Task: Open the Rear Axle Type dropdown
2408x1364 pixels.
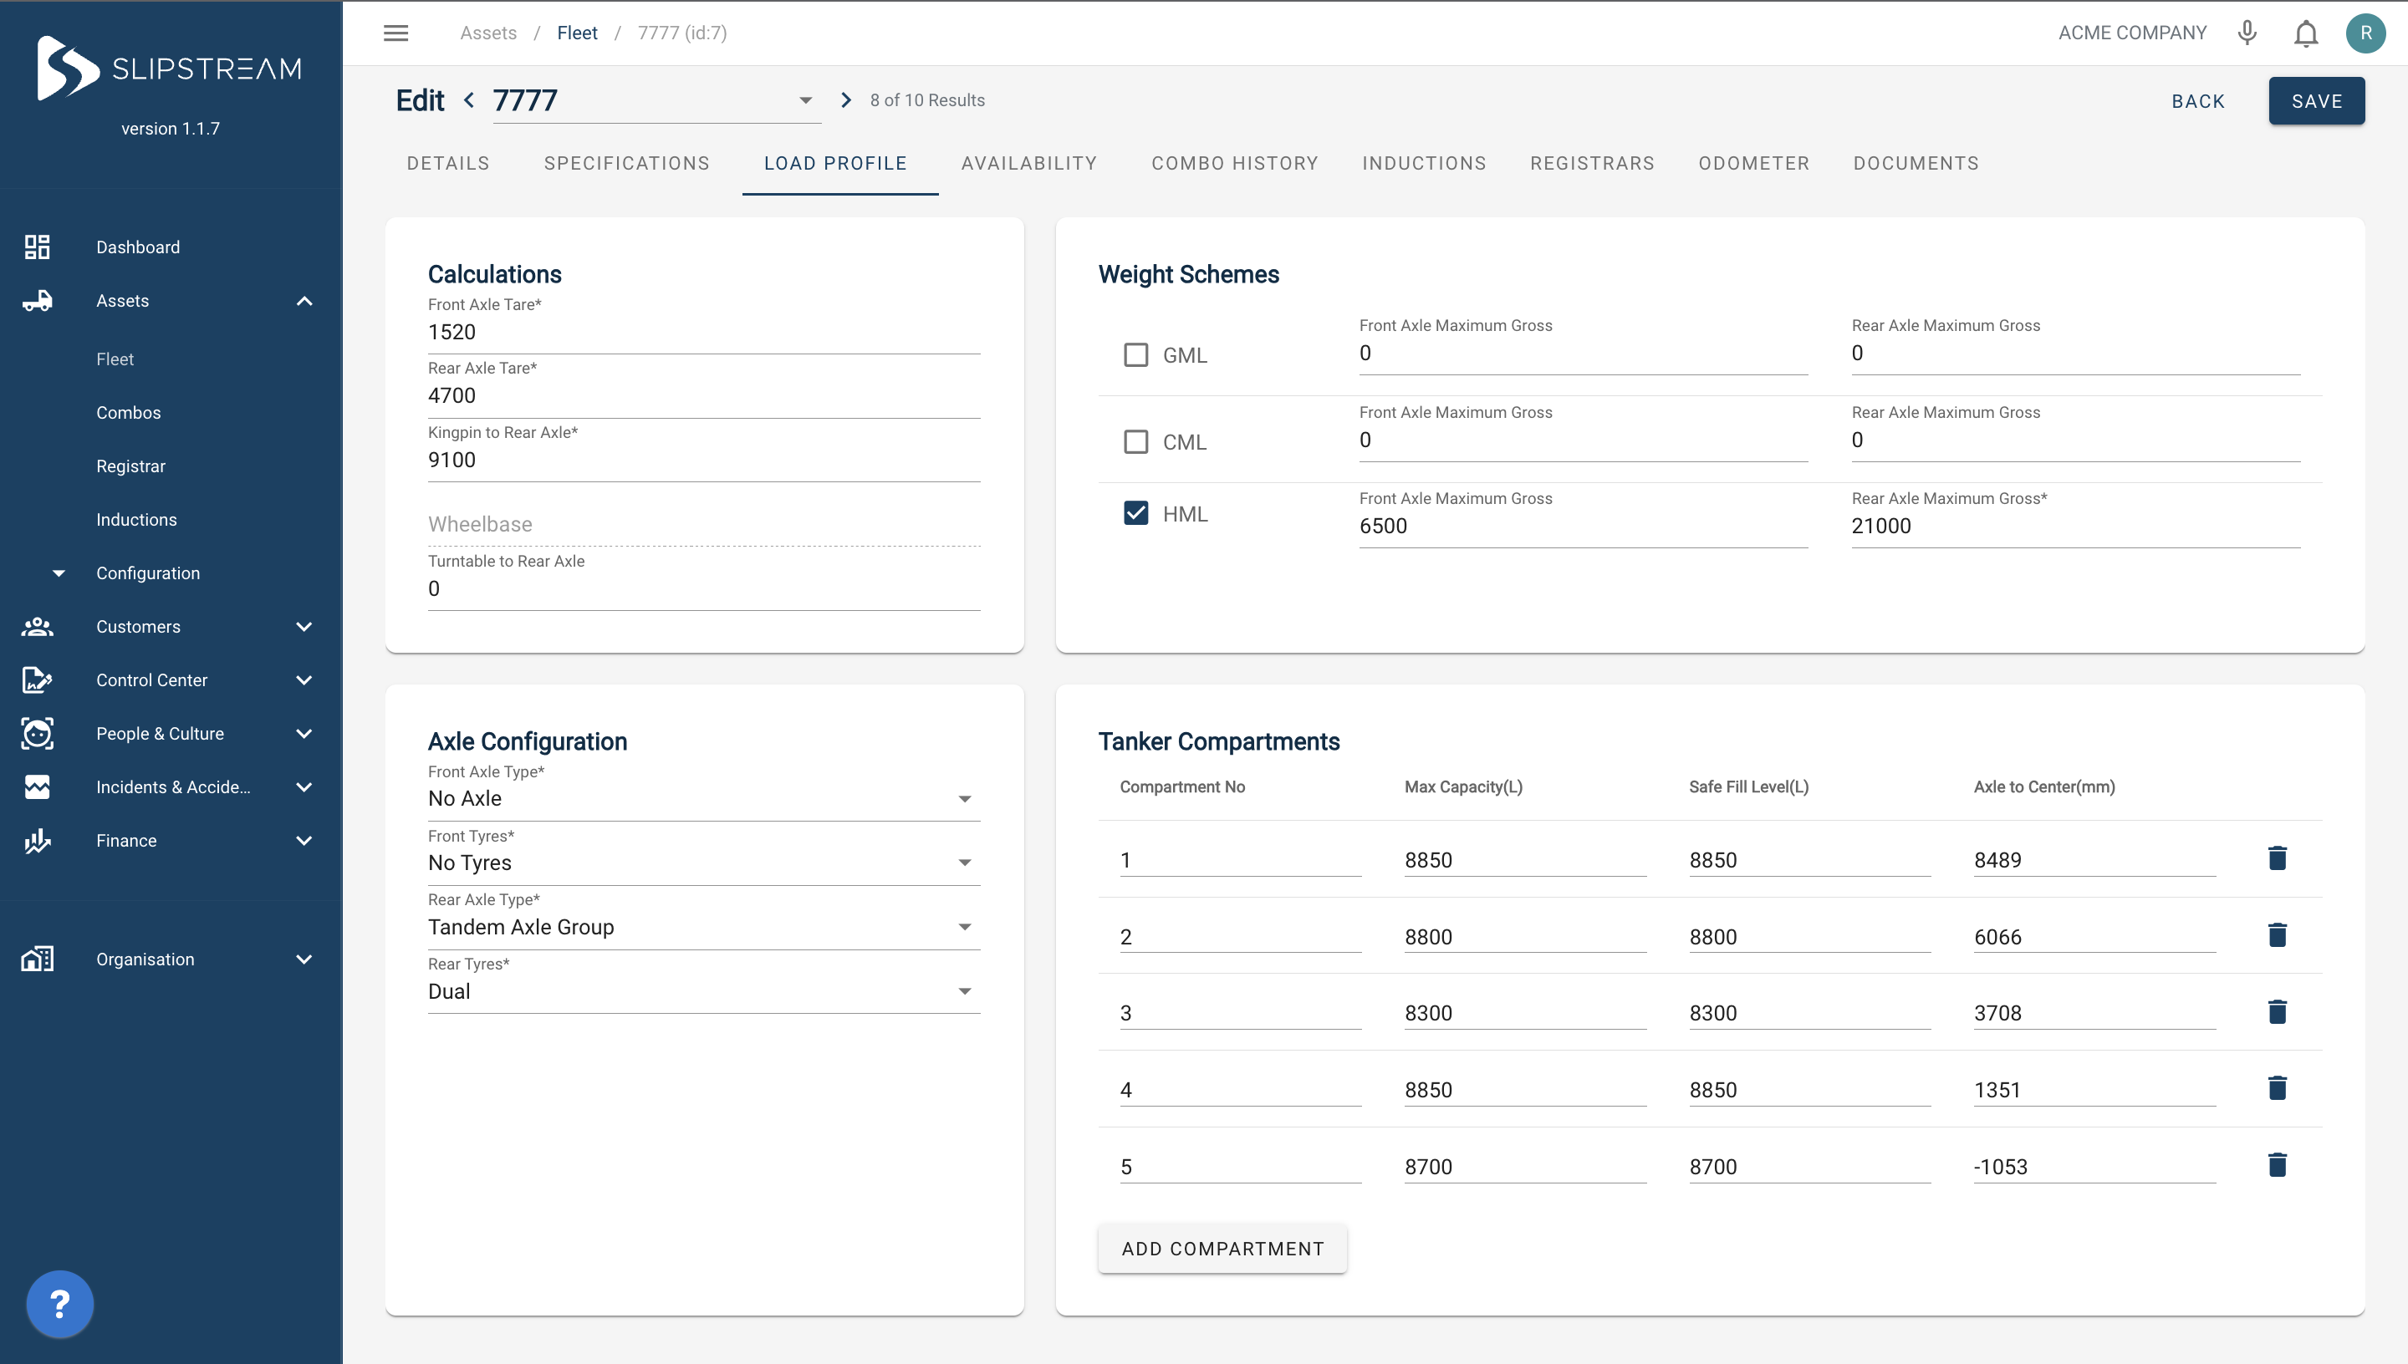Action: pos(702,927)
